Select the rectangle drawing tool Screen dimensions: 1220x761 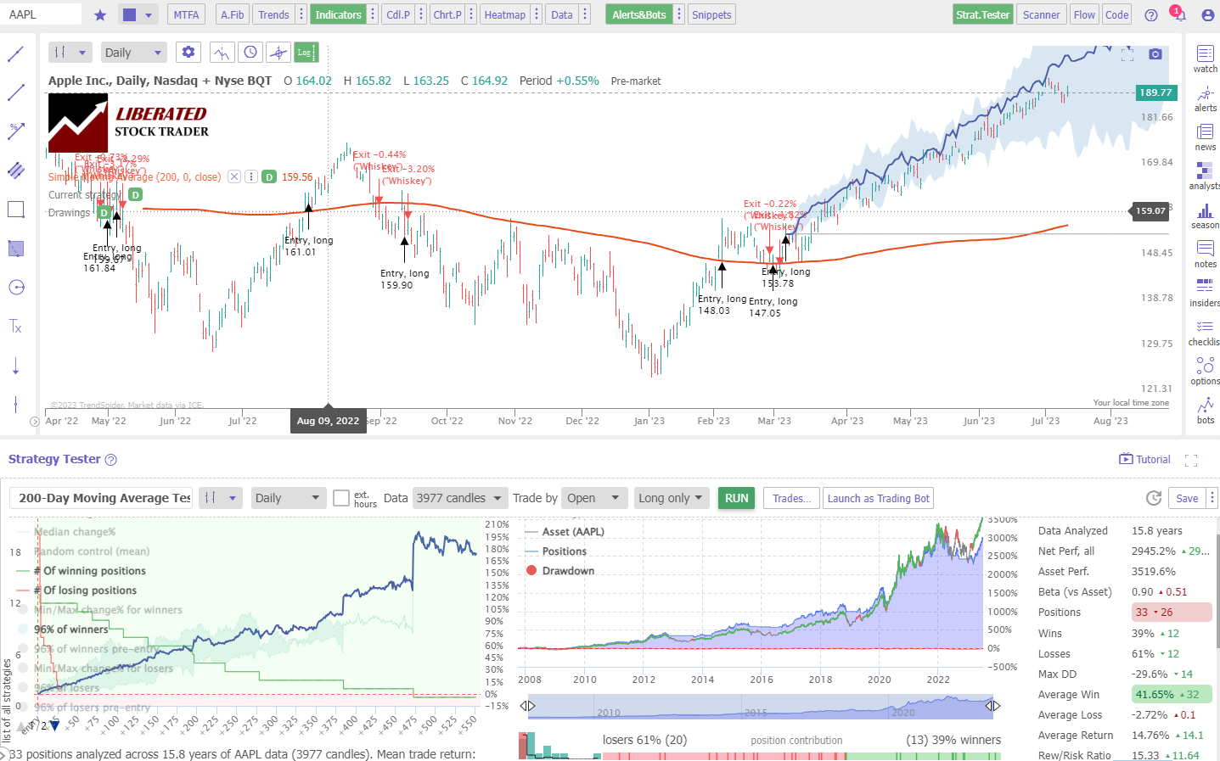(x=16, y=209)
